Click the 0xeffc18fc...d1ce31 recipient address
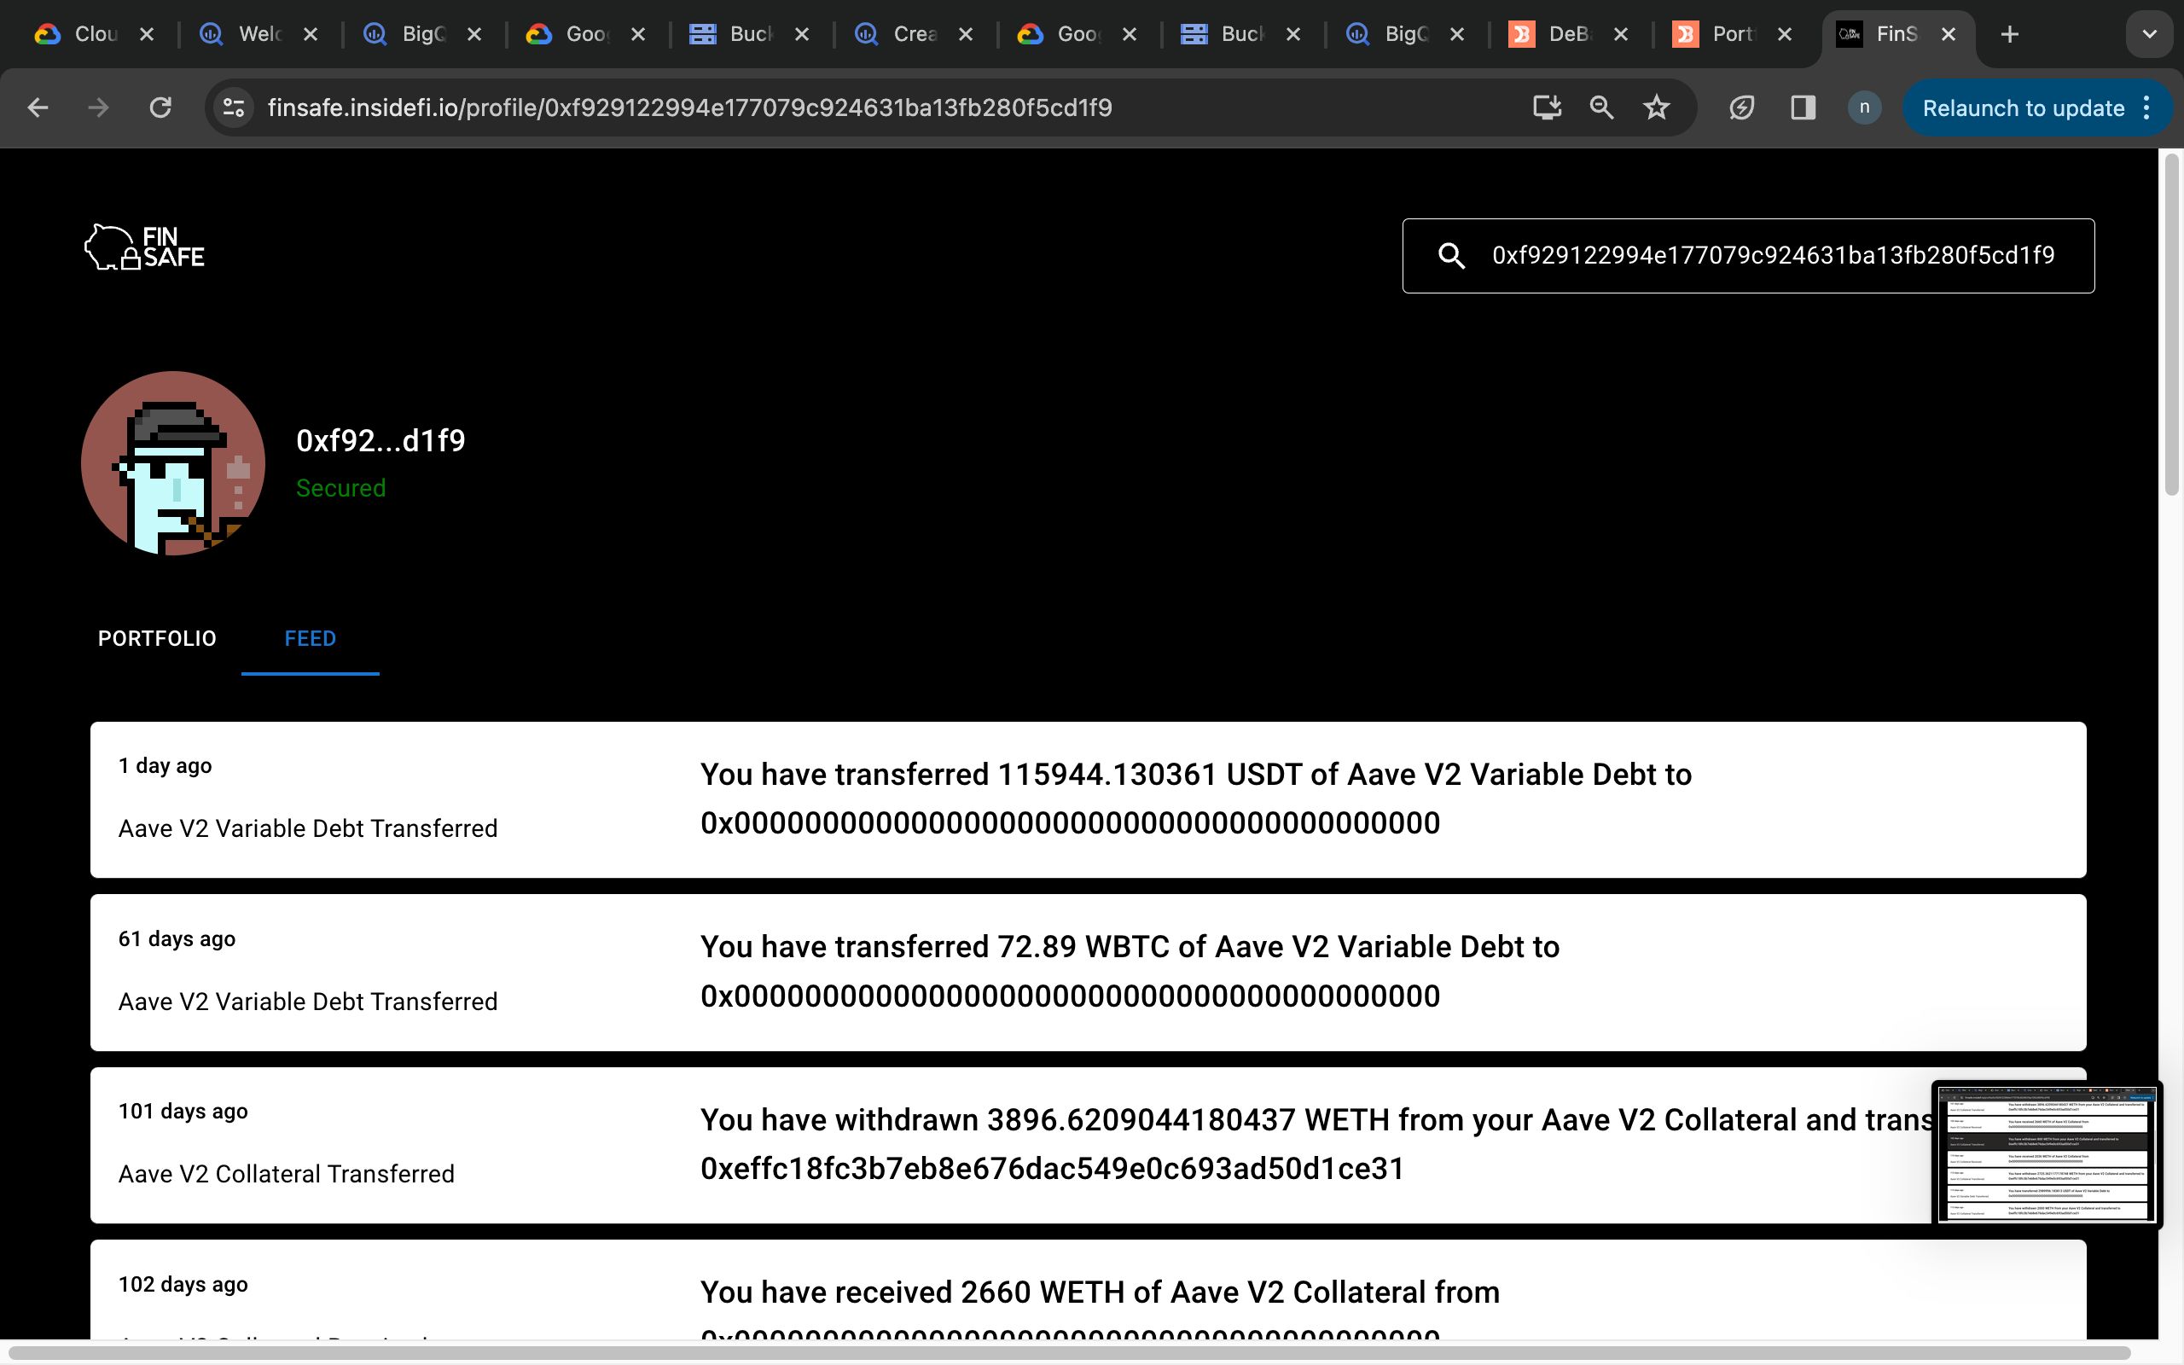The width and height of the screenshot is (2184, 1365). click(1052, 1169)
